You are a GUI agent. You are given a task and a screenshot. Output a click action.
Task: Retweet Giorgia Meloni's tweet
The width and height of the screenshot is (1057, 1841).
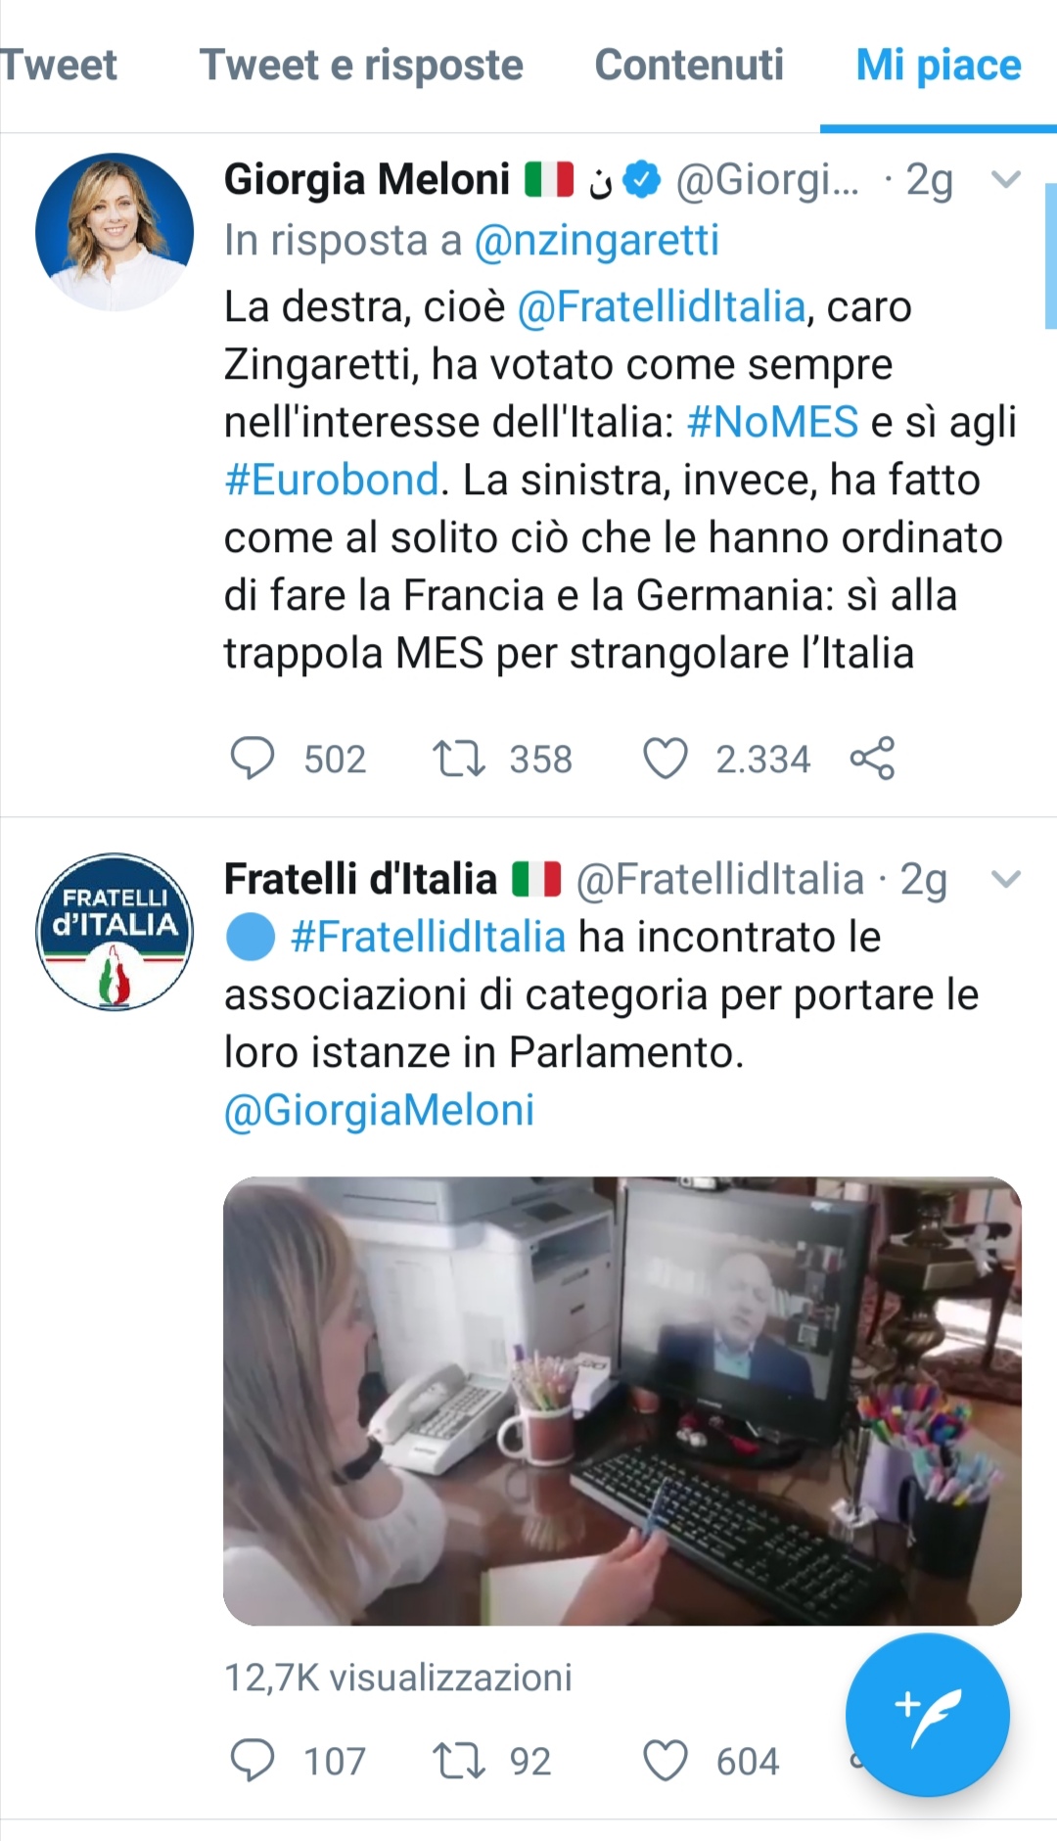coord(459,759)
